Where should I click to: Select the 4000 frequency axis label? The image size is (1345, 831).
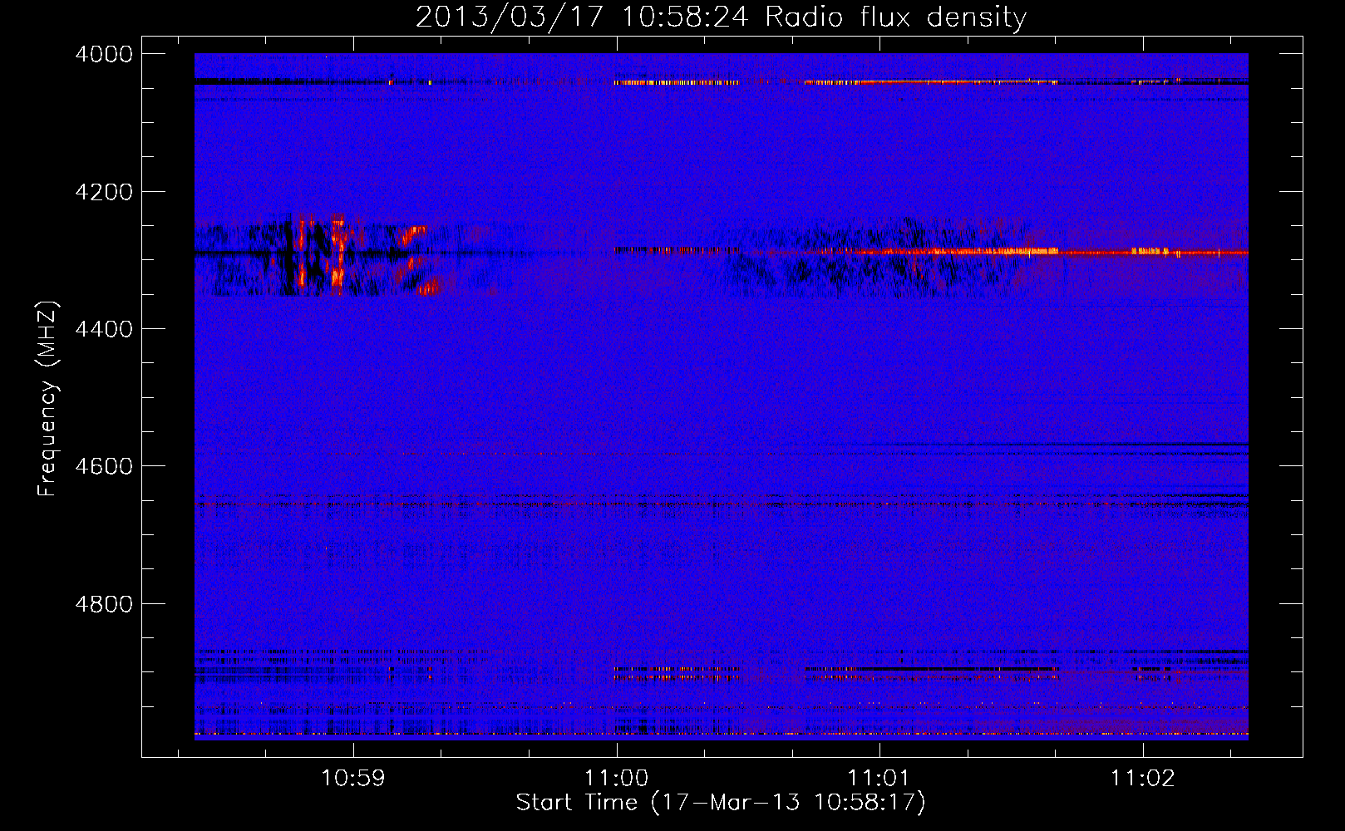point(104,54)
